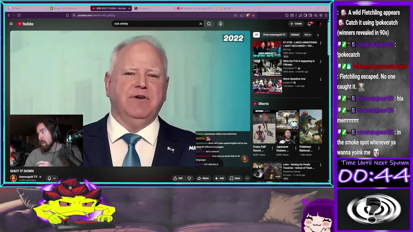Show more filter chips with the arrow
The width and height of the screenshot is (413, 232).
[x=318, y=35]
